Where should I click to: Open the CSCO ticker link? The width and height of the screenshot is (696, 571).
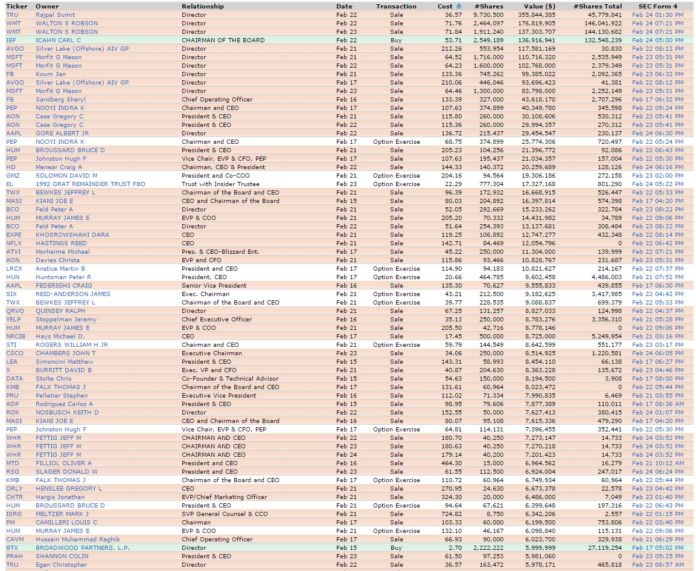[14, 353]
